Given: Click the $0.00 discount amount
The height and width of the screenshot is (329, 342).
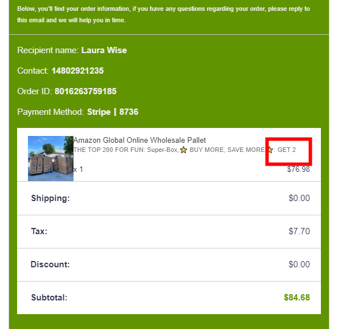Looking at the screenshot, I should (299, 264).
